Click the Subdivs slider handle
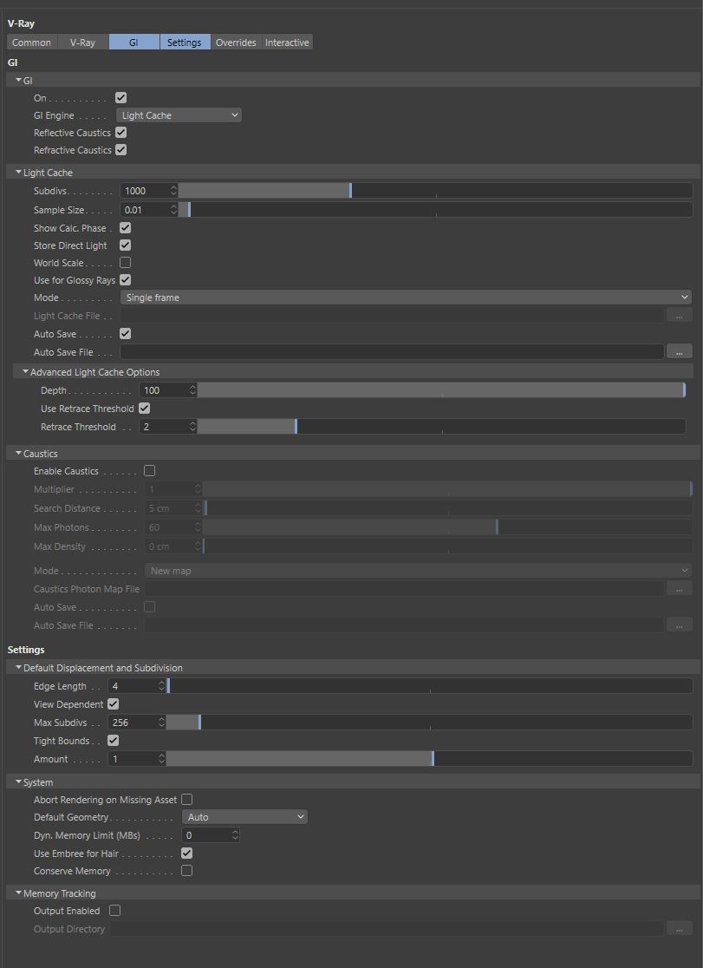This screenshot has height=968, width=703. click(x=350, y=191)
